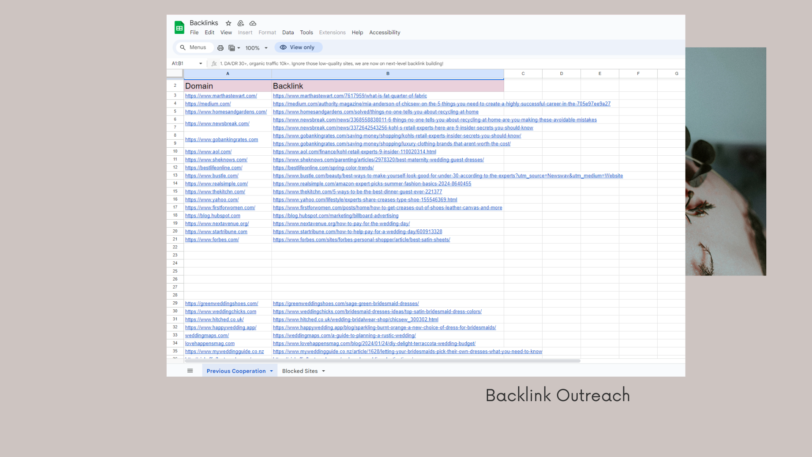Open the Data menu
Image resolution: width=812 pixels, height=457 pixels.
pos(288,33)
